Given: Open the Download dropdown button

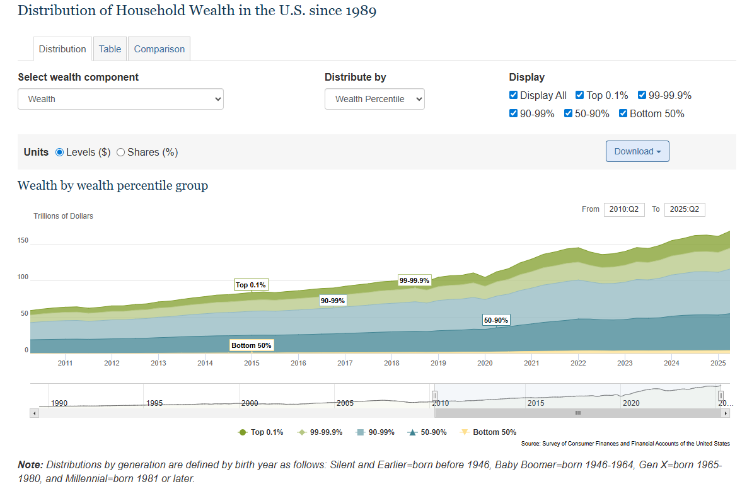Looking at the screenshot, I should 637,151.
